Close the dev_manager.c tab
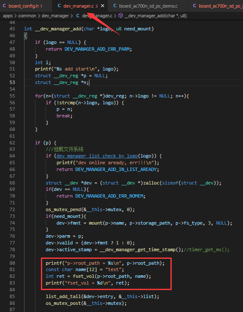The width and height of the screenshot is (243, 312). point(103,6)
